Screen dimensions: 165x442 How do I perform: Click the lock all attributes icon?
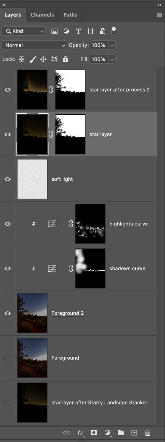[65, 59]
